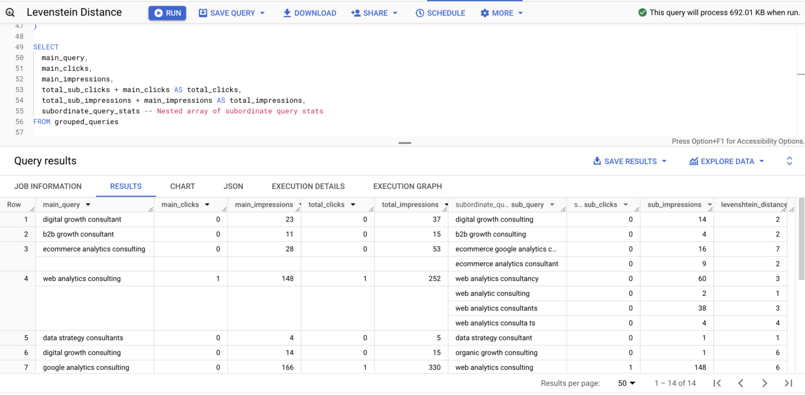Click the previous page arrow
This screenshot has height=395, width=805.
pyautogui.click(x=741, y=383)
